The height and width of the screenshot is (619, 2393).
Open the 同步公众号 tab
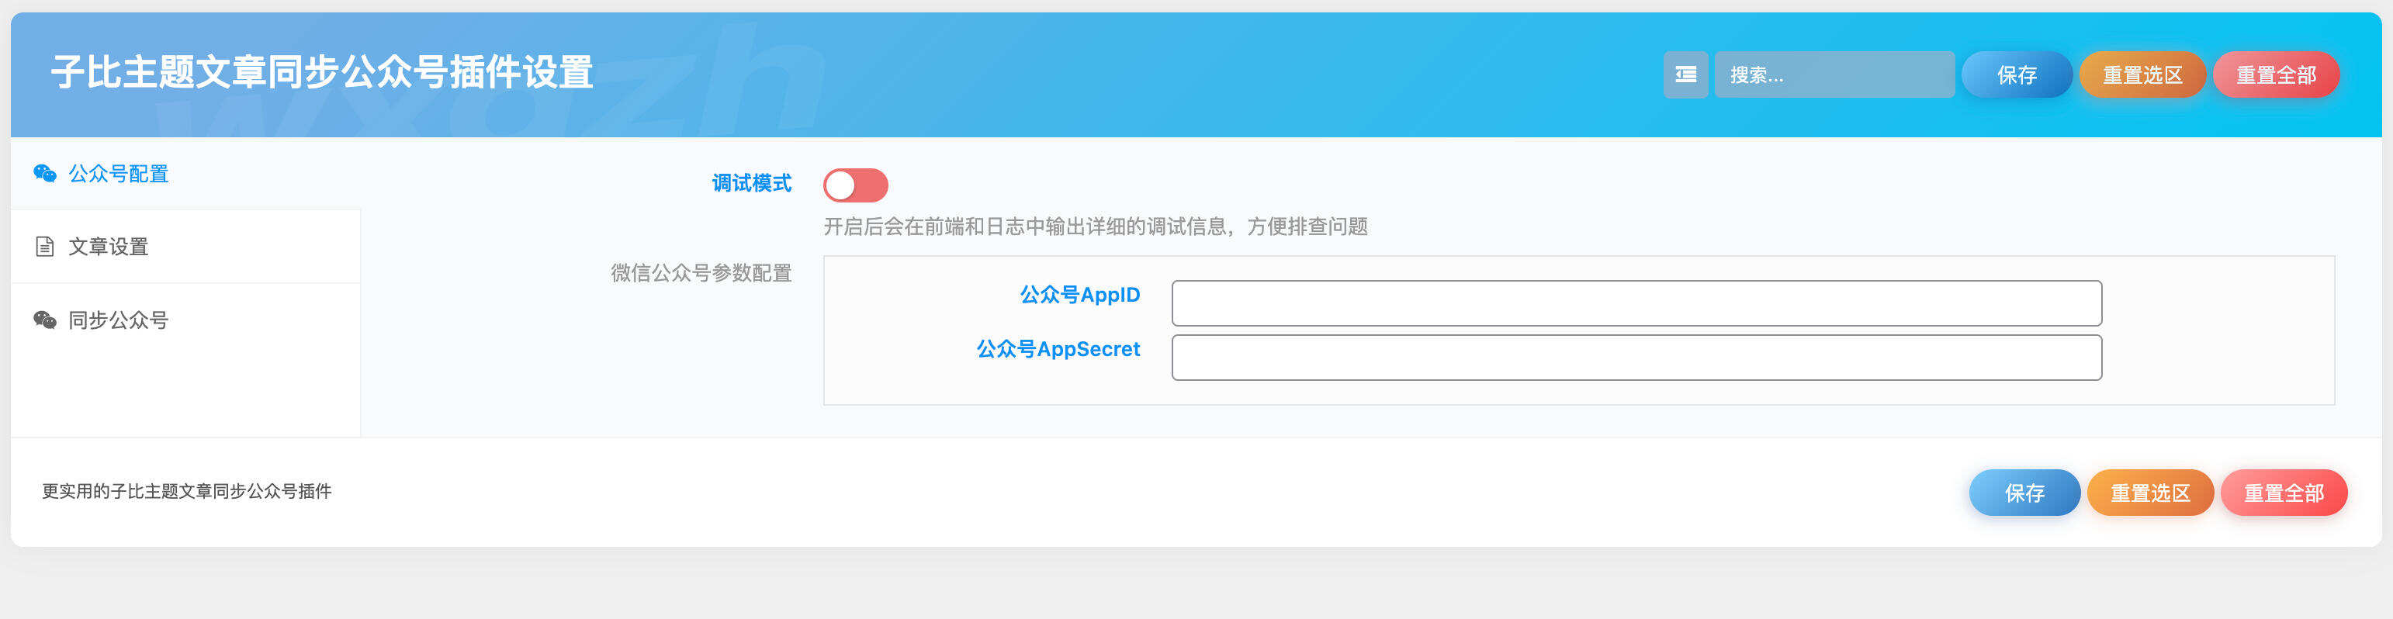[x=185, y=320]
